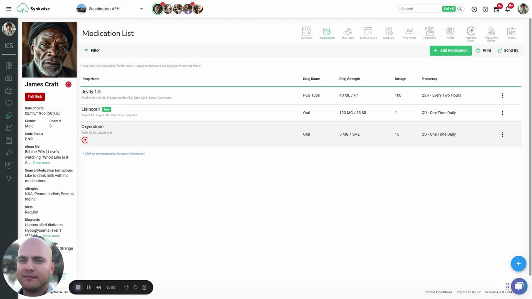This screenshot has width=532, height=299.
Task: Open the Oxycodone row options menu
Action: coord(502,135)
